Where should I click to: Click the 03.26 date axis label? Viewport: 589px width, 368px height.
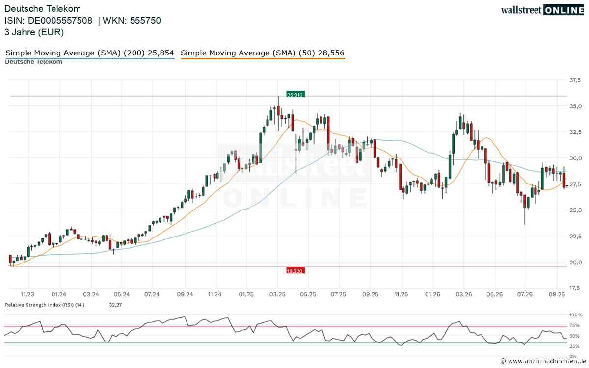463,294
